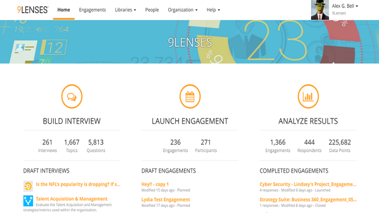Expand the Organization dropdown
The height and width of the screenshot is (213, 379).
(x=183, y=10)
